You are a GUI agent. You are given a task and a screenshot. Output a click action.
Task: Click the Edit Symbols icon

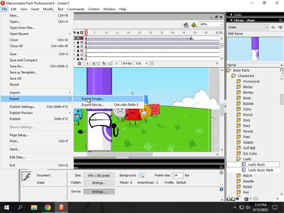pyautogui.click(x=194, y=25)
